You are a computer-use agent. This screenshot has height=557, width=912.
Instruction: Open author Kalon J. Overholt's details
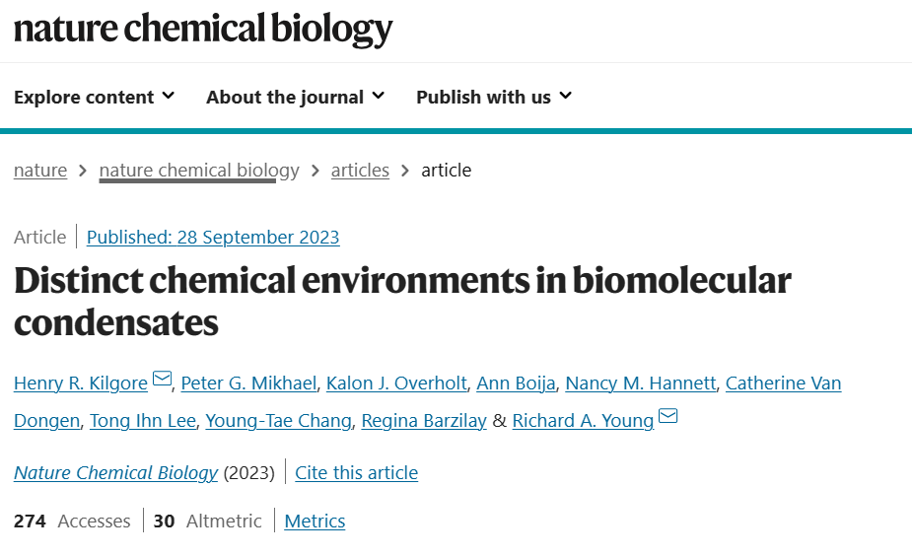(396, 383)
